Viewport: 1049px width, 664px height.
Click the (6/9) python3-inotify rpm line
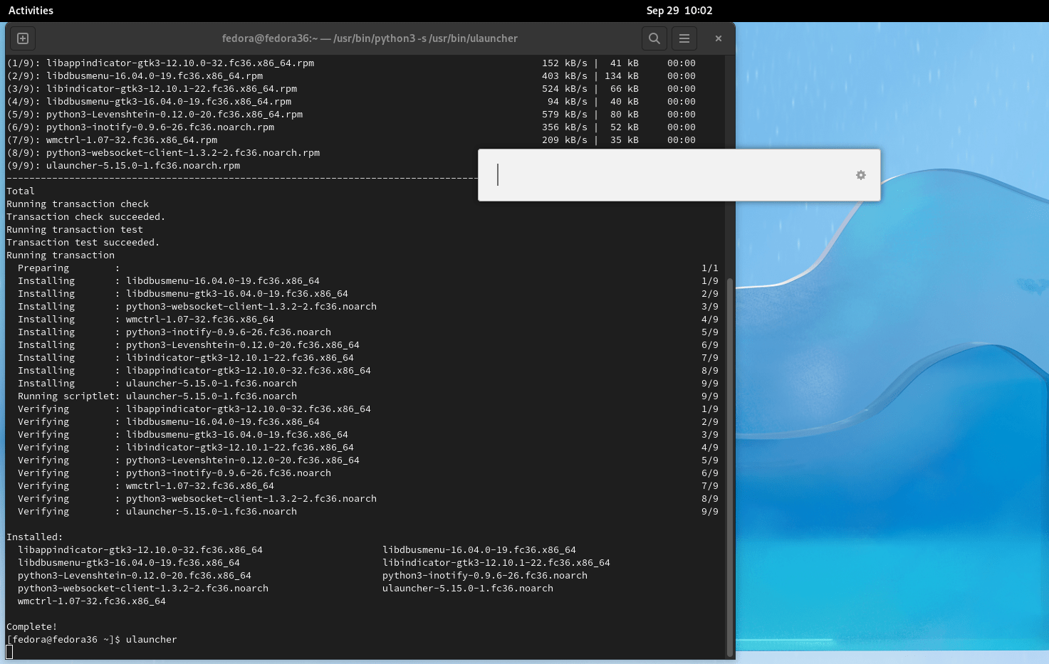click(351, 127)
